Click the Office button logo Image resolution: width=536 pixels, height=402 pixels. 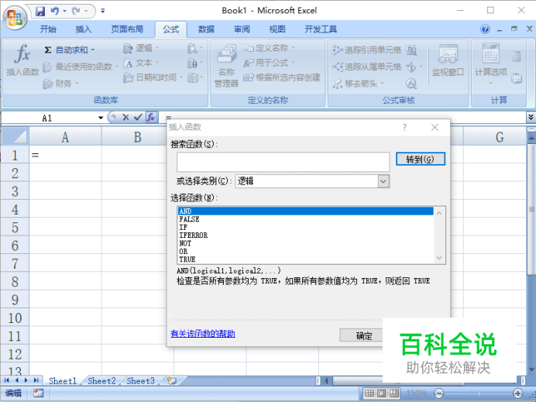[x=15, y=17]
